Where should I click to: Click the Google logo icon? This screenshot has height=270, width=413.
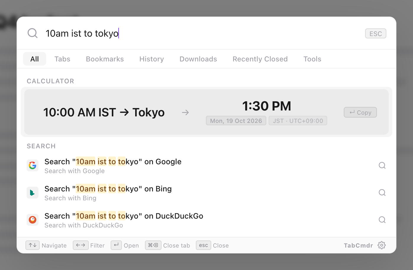33,165
